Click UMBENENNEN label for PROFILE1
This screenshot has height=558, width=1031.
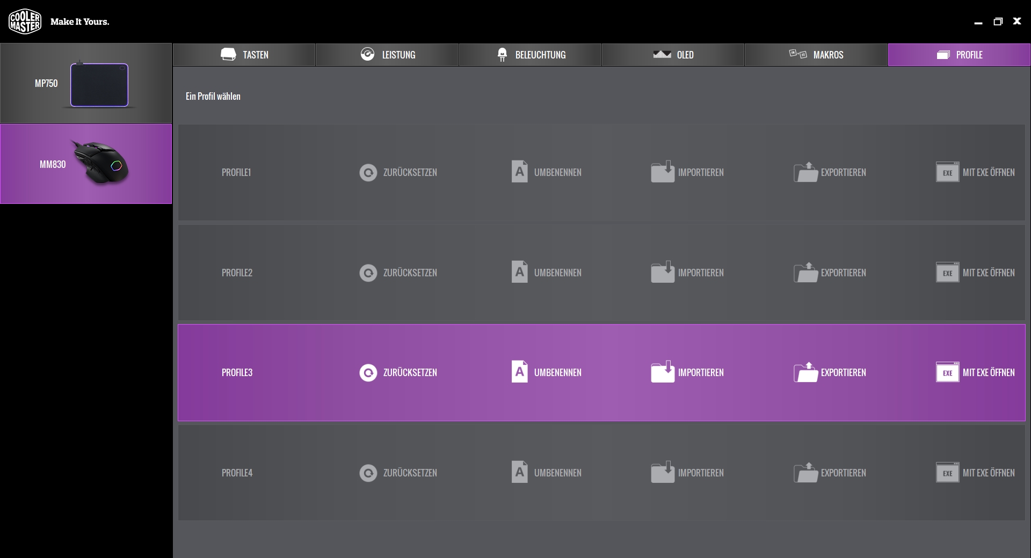(x=557, y=172)
